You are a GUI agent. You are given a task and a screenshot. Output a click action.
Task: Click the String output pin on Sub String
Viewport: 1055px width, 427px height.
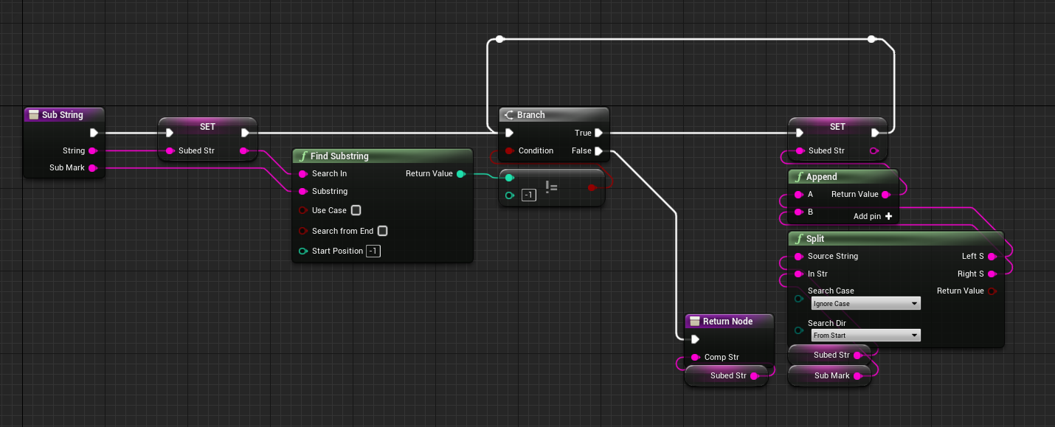click(93, 150)
